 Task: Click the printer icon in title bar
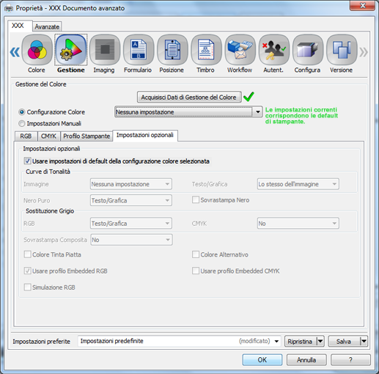tap(9, 9)
